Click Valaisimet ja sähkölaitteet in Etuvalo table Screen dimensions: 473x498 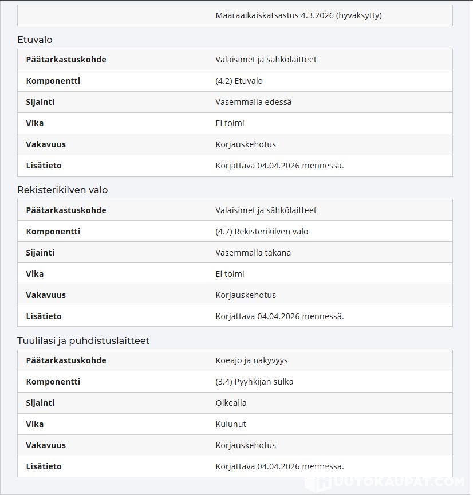point(266,60)
